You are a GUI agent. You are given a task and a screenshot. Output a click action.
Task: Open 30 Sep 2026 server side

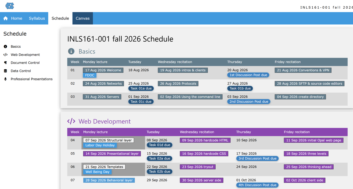tap(202, 180)
